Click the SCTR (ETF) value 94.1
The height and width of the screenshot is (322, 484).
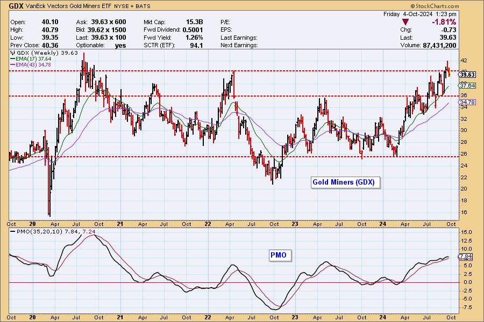point(197,45)
